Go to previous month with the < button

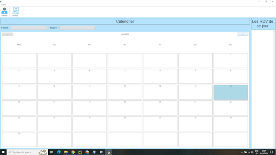click(7, 34)
